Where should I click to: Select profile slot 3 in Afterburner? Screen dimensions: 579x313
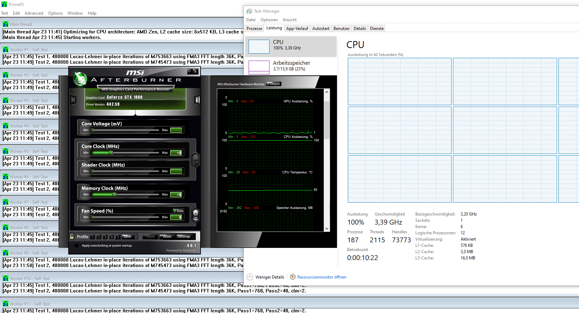tap(105, 237)
